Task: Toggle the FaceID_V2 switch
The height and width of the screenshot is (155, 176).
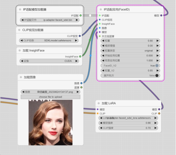Action: point(157,66)
